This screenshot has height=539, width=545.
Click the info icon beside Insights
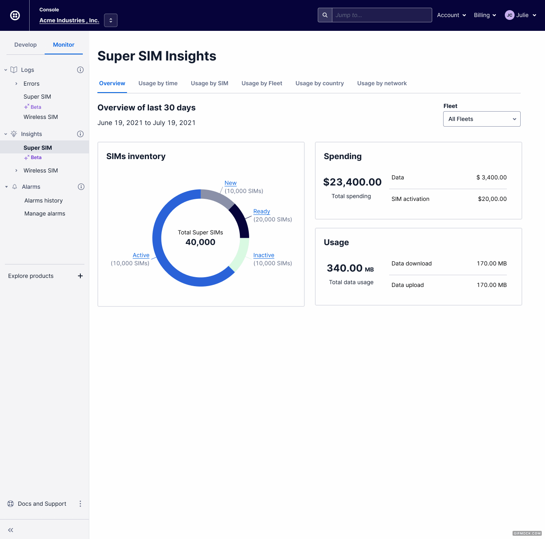pos(80,134)
